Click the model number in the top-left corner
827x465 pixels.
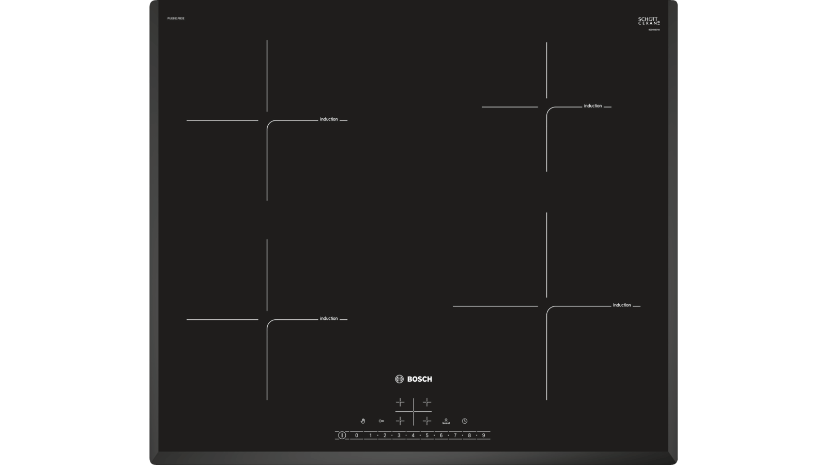[176, 19]
